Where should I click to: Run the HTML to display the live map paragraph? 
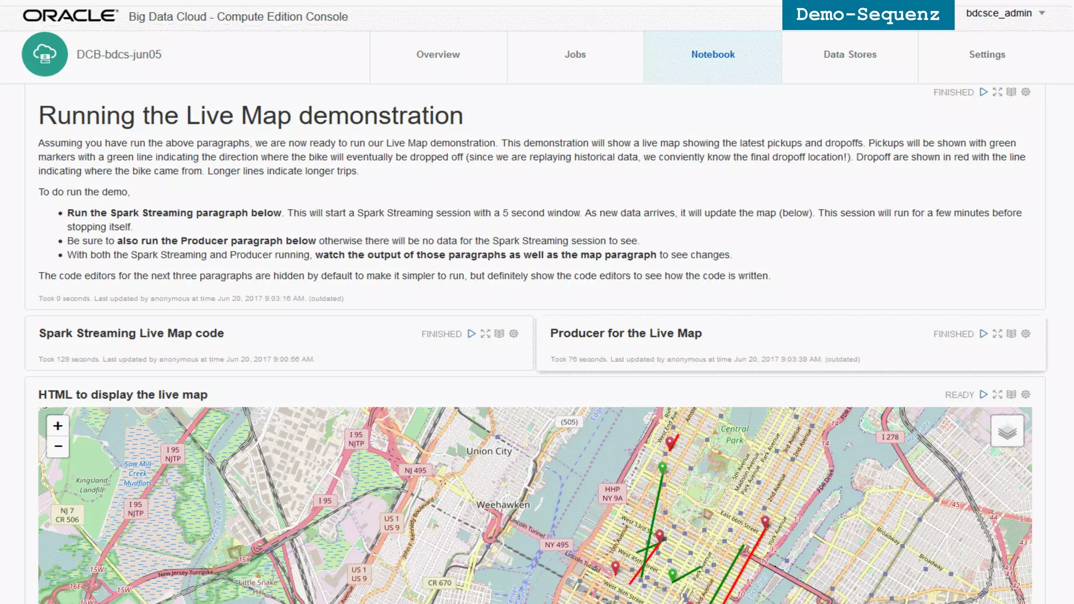[983, 395]
